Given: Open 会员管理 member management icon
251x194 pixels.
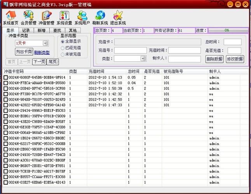Looking at the screenshot, I should (x=28, y=17).
